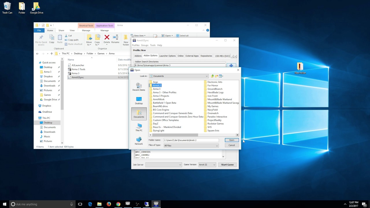Viewport: 370px width, 208px height.
Task: Click Copy path in Explorer ribbon
Action: (x=71, y=40)
